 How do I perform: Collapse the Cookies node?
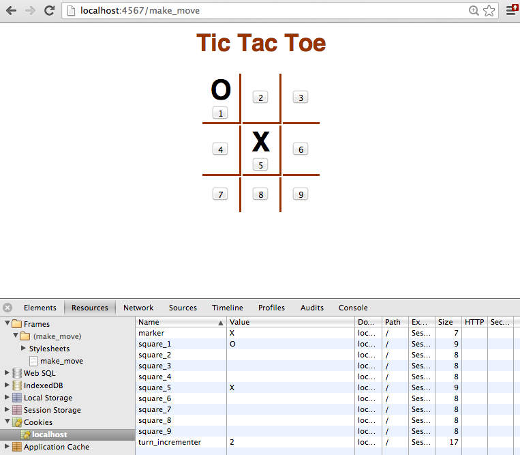(x=7, y=421)
